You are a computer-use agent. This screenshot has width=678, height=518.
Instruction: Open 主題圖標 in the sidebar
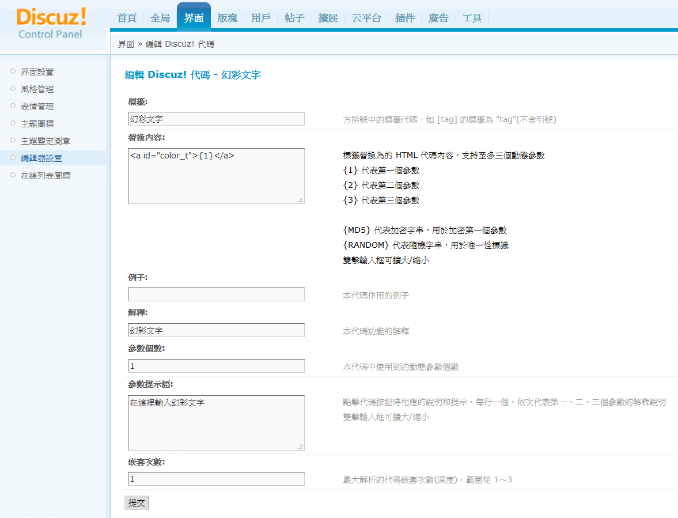tap(37, 124)
